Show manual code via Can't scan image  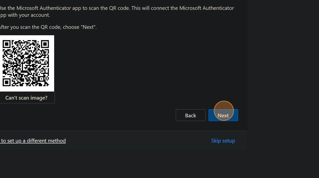click(26, 98)
